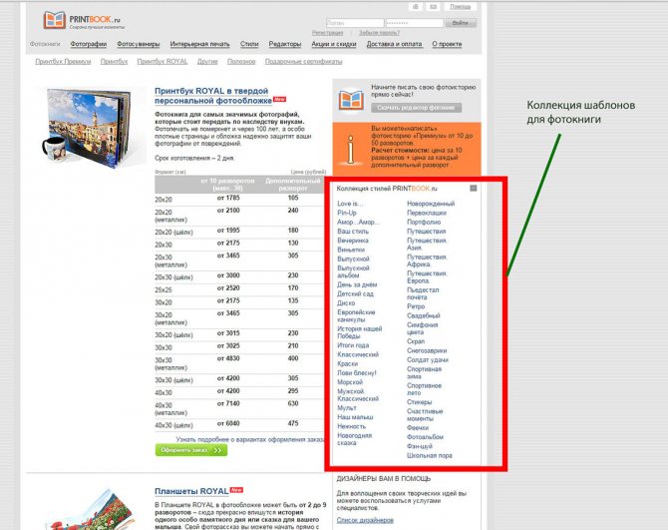Open the Доставка и оплата menu
This screenshot has width=668, height=530.
(395, 45)
